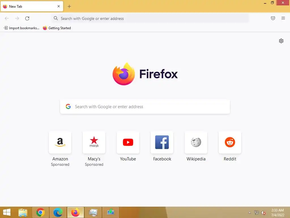Screen dimensions: 290x218
Task: Close the Firefox window
Action: (x=283, y=3)
